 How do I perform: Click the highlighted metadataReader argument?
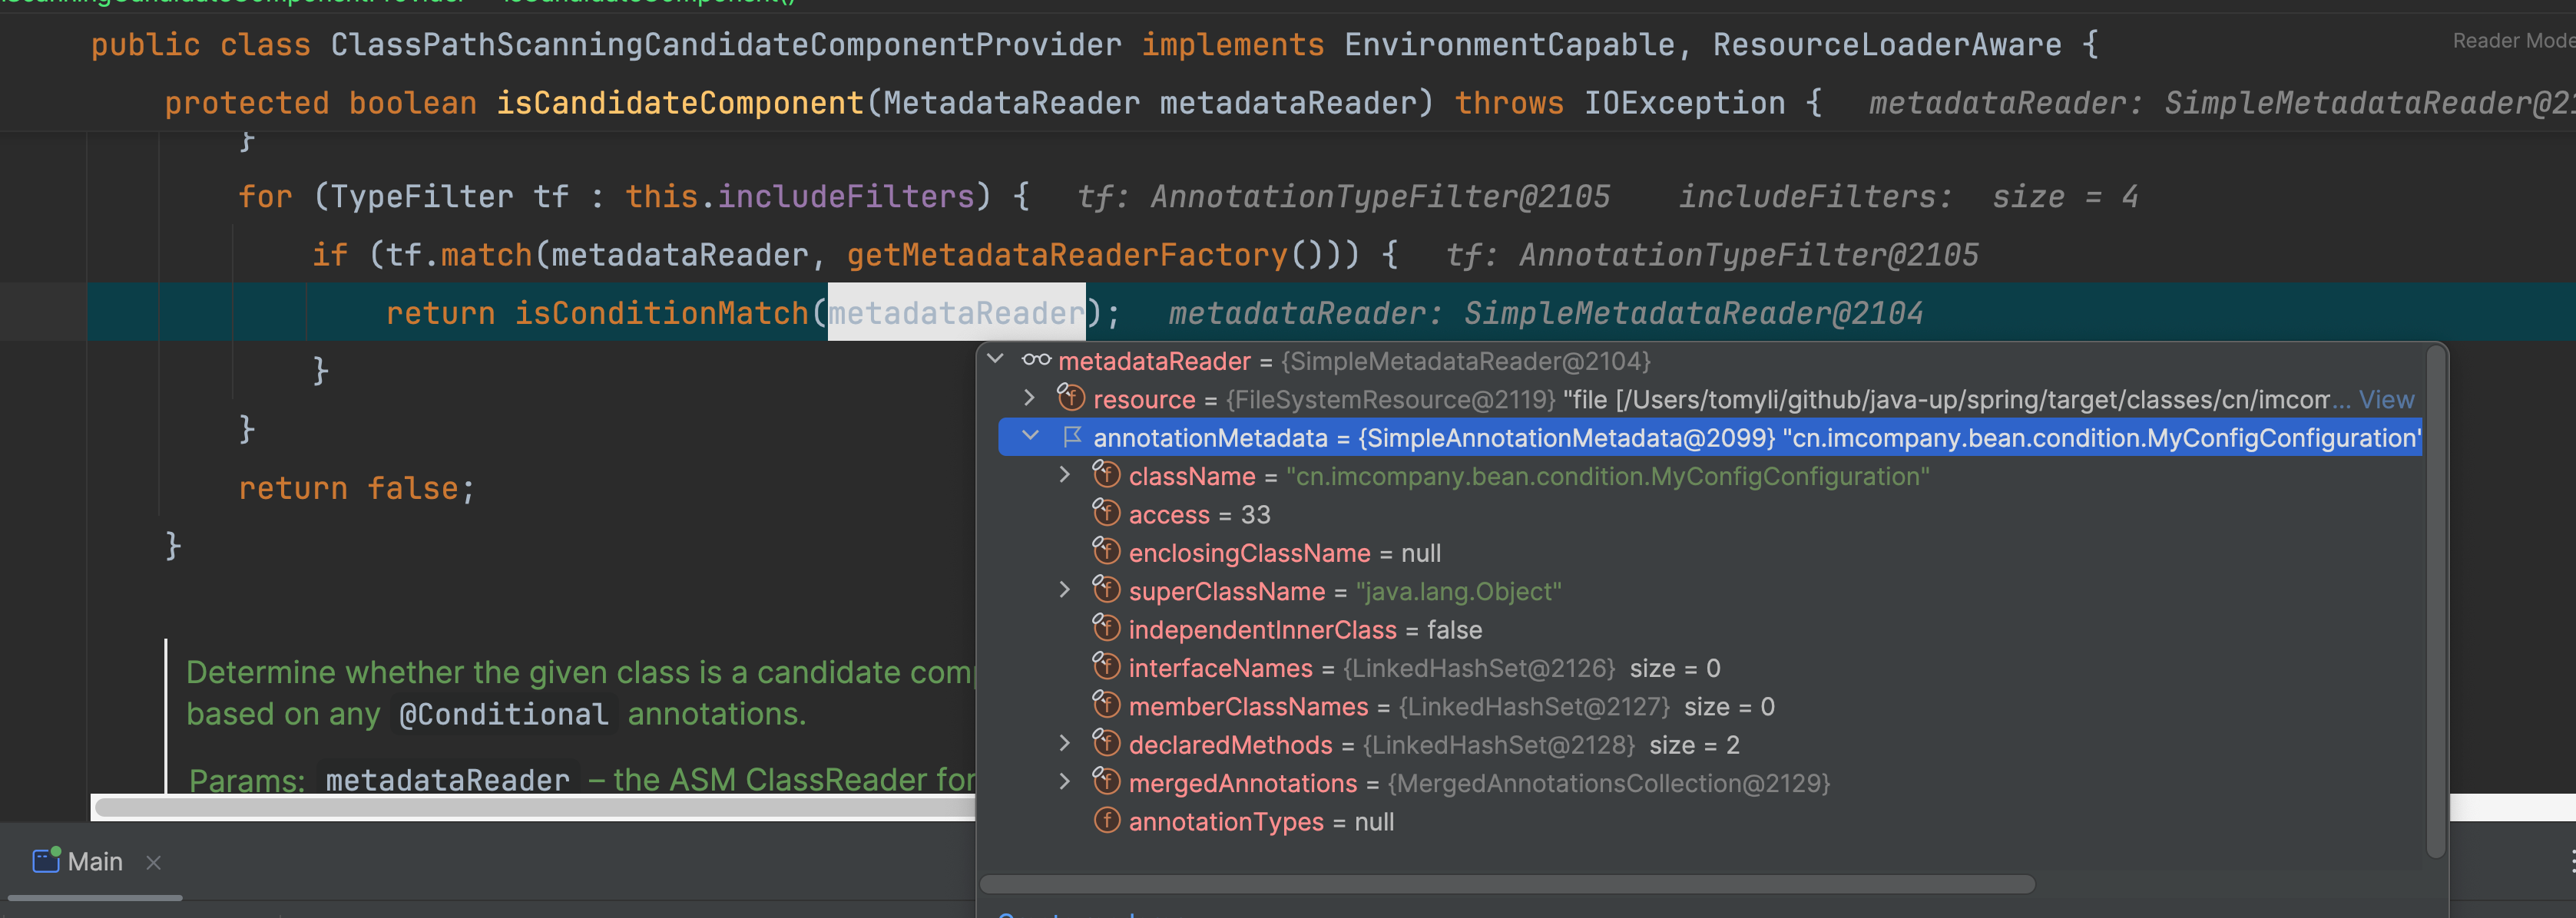(x=956, y=312)
